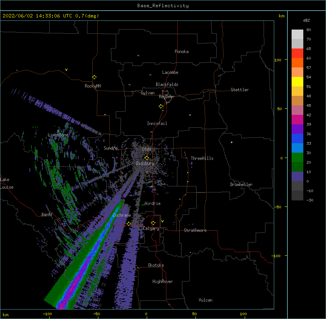Image resolution: width=326 pixels, height=319 pixels.
Task: Select the slate purple 0-10 dBZ swatch
Action: (x=297, y=177)
